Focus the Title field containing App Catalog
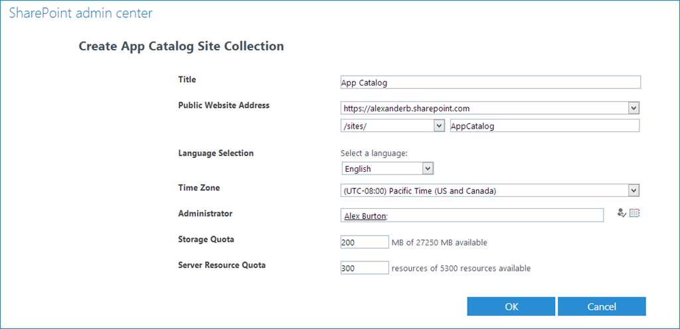680x329 pixels. (491, 82)
